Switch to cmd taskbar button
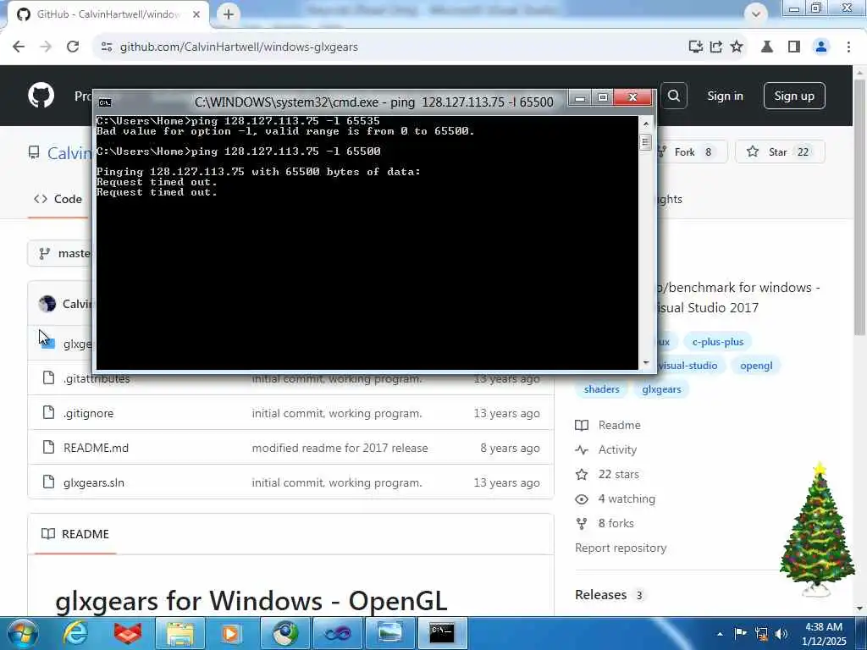 (x=442, y=633)
